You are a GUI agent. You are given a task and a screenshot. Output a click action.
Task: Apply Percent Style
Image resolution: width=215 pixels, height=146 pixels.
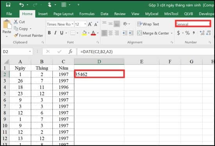pos(187,33)
